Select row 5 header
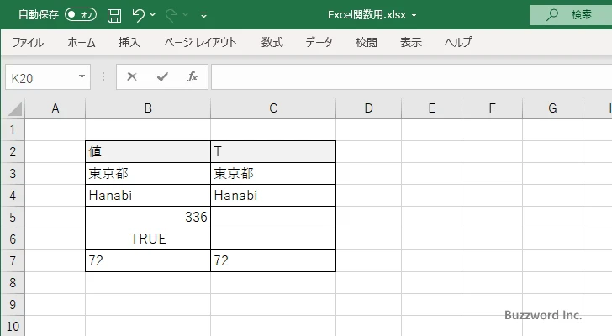The height and width of the screenshot is (336, 612). (13, 217)
